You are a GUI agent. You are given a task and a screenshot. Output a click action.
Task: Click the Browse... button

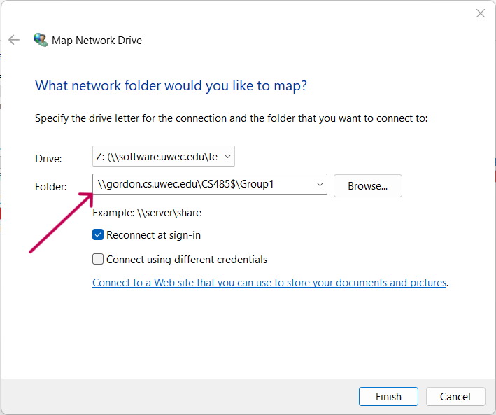coord(367,186)
